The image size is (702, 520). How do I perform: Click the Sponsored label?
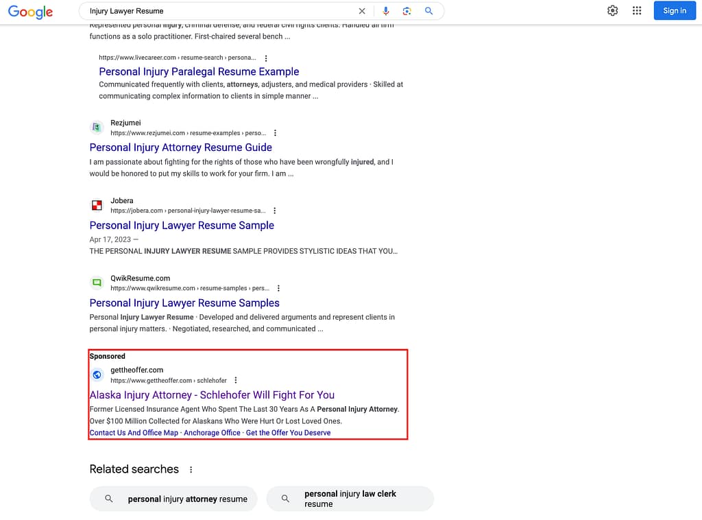click(x=108, y=356)
